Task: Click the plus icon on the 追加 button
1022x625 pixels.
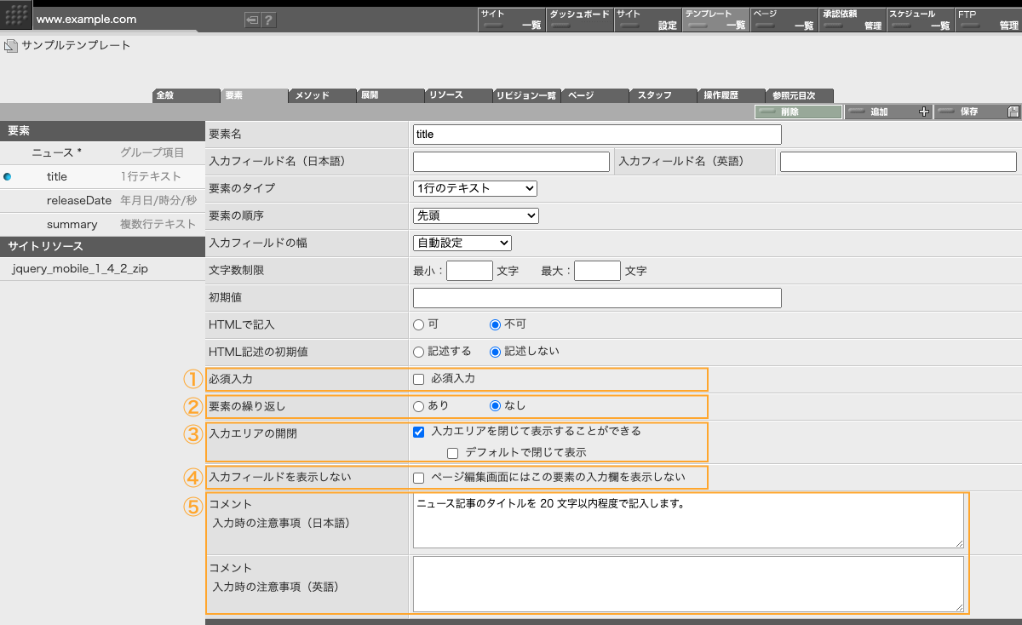Action: pos(924,112)
